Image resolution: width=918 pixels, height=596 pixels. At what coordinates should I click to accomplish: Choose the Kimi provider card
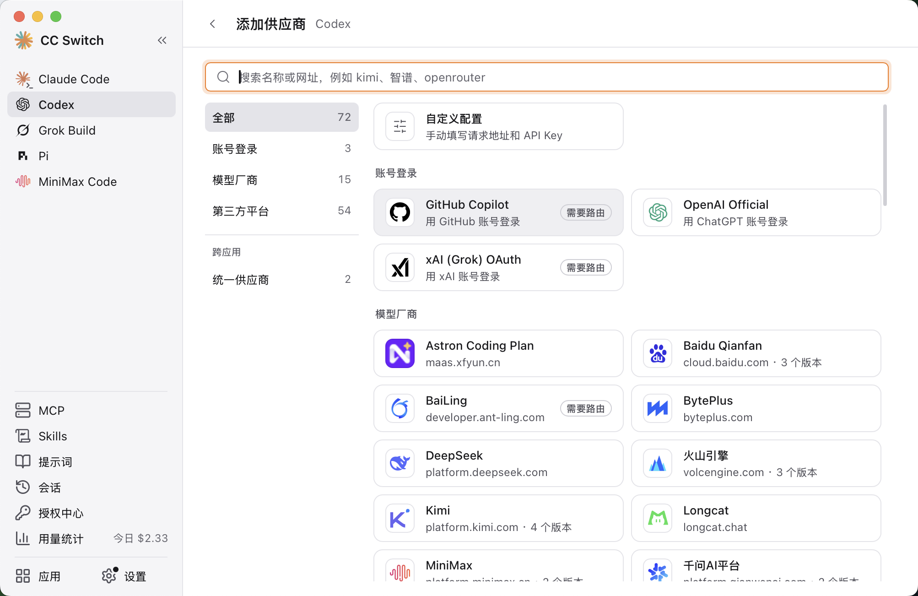498,518
